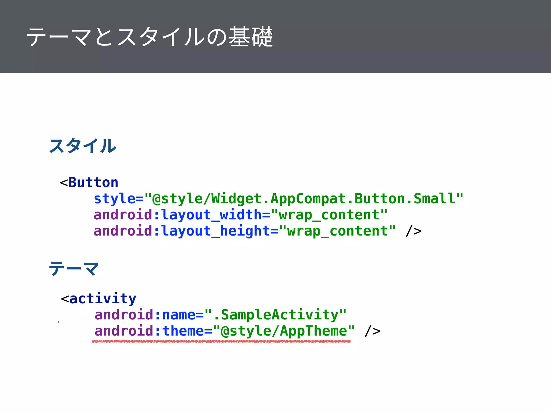This screenshot has height=413, width=551.
Task: Click the <activity opening tag line
Action: [99, 299]
